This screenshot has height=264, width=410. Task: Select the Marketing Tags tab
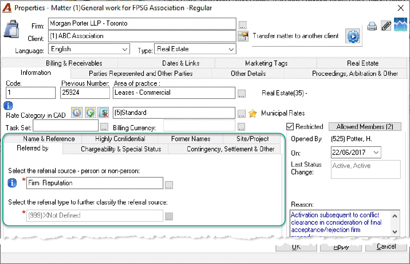coord(266,63)
